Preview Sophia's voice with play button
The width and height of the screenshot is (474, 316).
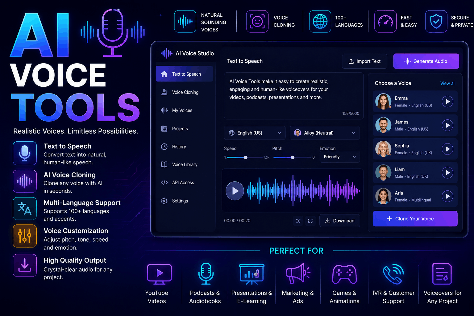tap(447, 149)
